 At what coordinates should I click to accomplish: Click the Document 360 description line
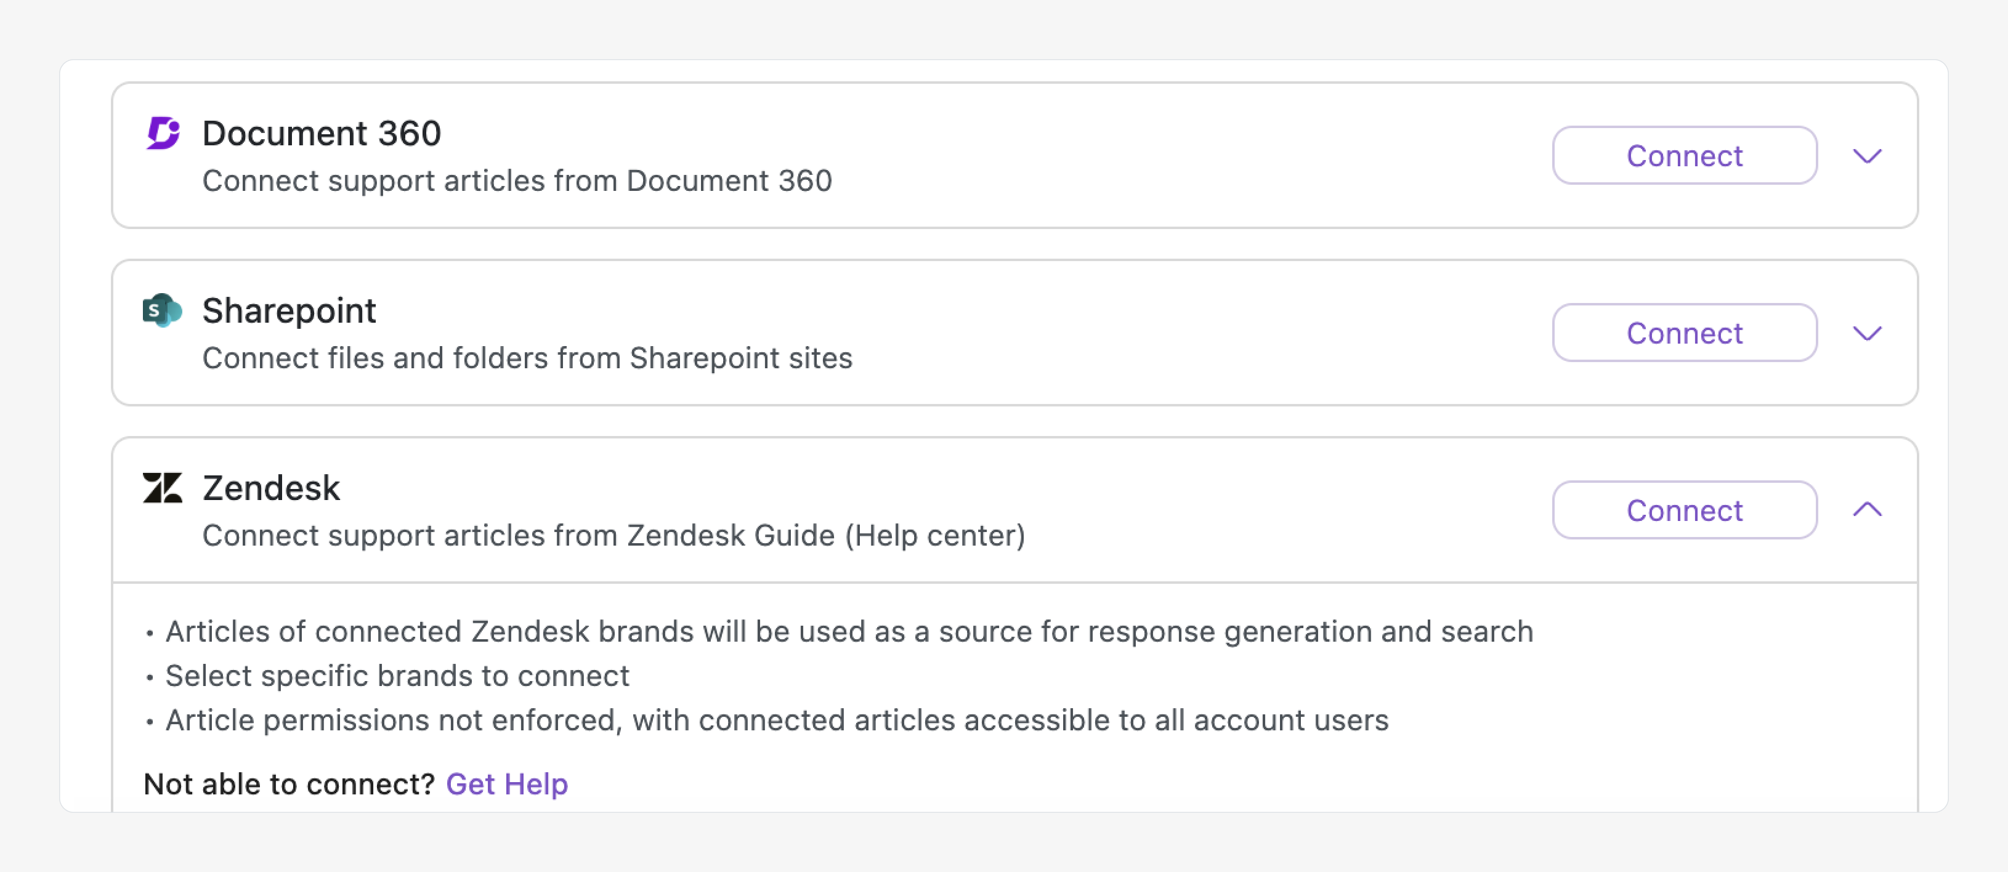(x=517, y=181)
